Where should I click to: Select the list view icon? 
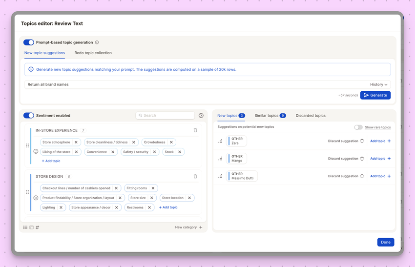[x=25, y=227]
